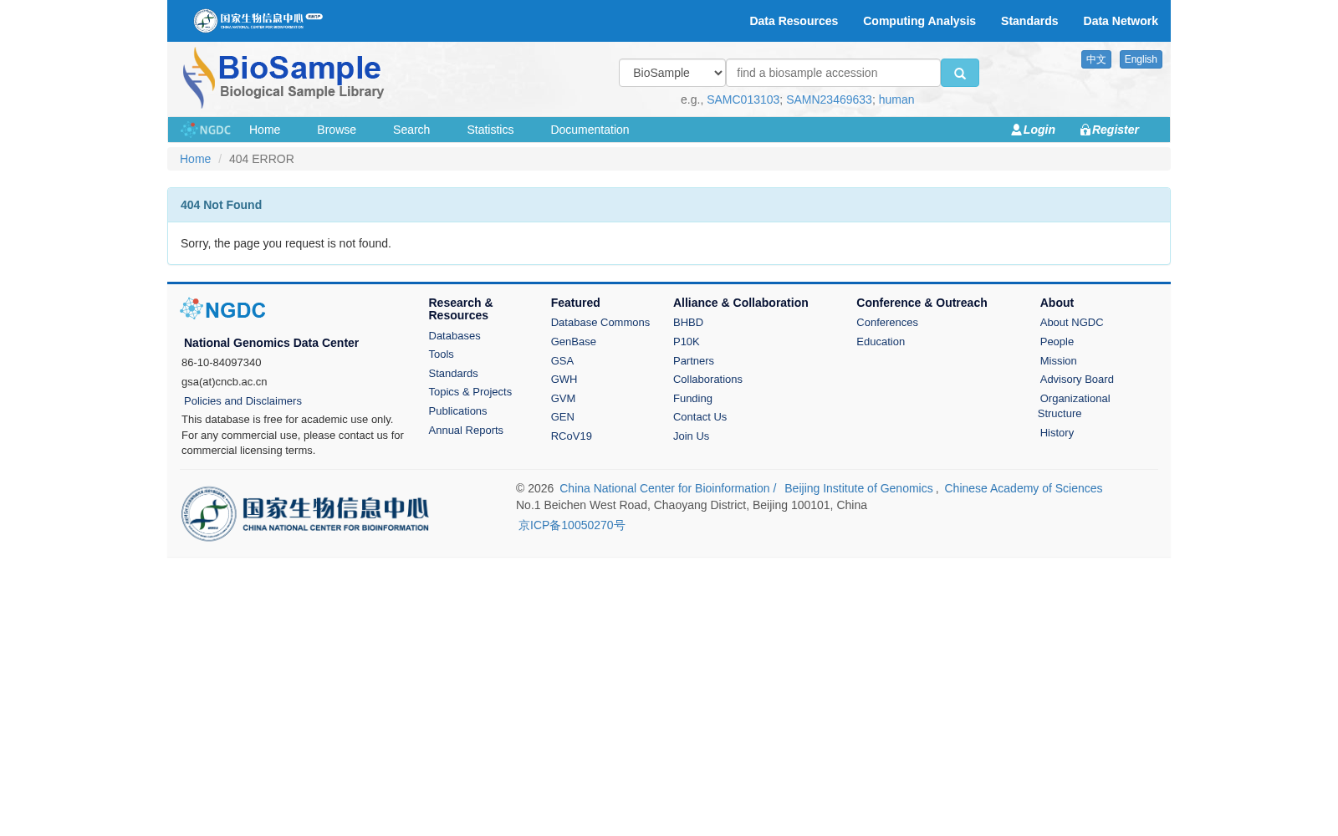Open the BioSample database dropdown
This screenshot has height=836, width=1338.
tap(672, 73)
